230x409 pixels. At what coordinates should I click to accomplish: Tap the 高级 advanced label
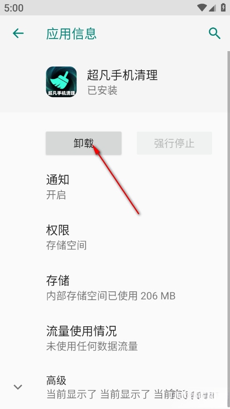coord(57,381)
